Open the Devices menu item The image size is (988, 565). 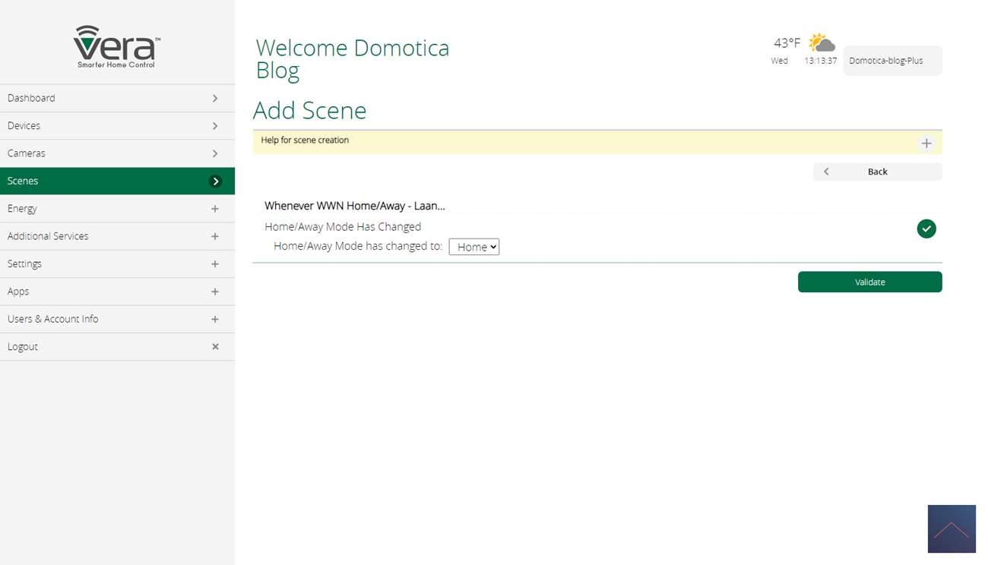coord(24,126)
